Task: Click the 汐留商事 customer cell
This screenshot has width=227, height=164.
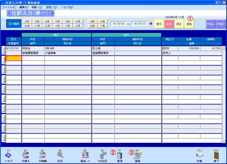Action: 68,53
